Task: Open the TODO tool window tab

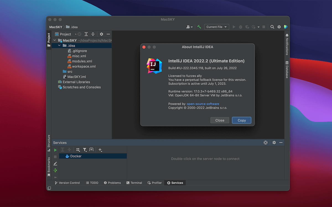Action: (92, 183)
